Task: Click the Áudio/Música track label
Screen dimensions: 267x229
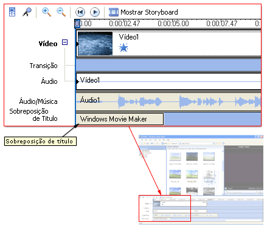Action: pyautogui.click(x=38, y=101)
